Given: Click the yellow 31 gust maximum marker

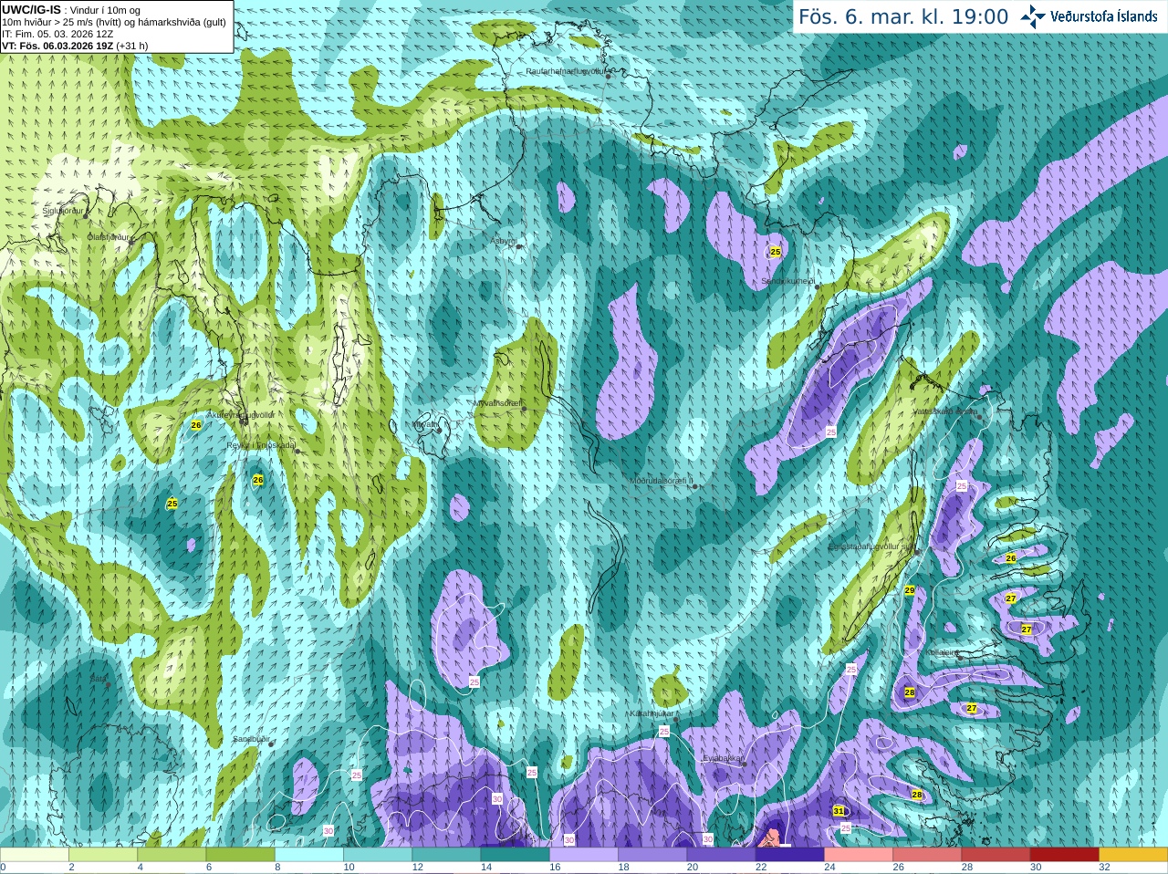Looking at the screenshot, I should point(839,811).
